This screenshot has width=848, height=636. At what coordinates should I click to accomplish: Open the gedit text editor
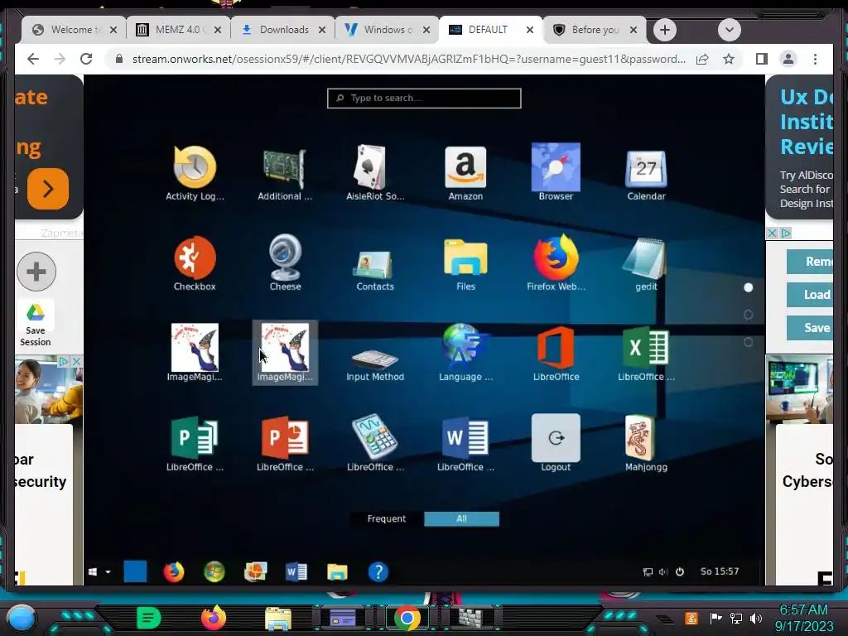click(x=646, y=263)
